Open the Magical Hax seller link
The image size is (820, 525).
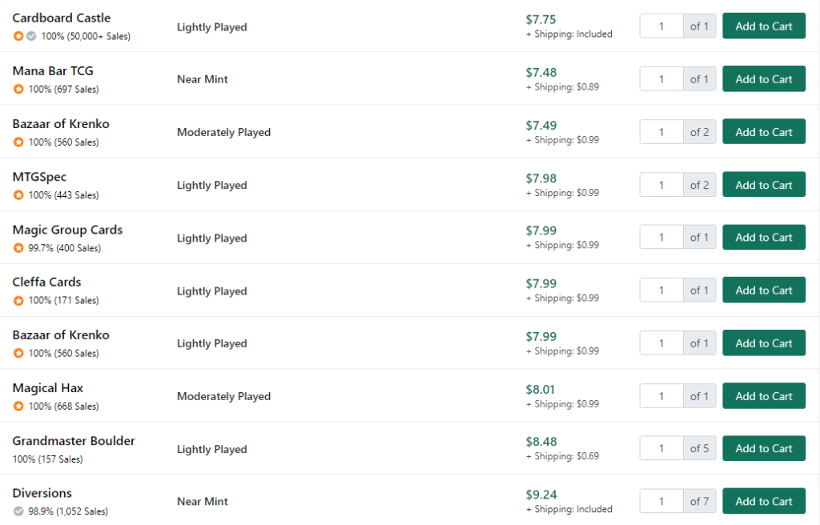point(47,388)
